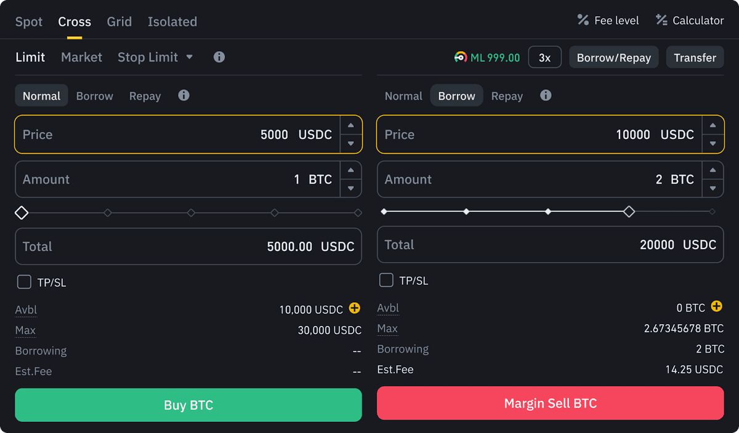This screenshot has width=739, height=433.
Task: Switch buy panel to Borrow mode
Action: point(94,95)
